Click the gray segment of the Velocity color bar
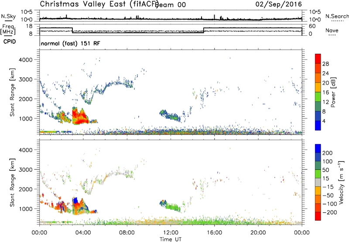The width and height of the screenshot is (349, 242). pyautogui.click(x=318, y=182)
